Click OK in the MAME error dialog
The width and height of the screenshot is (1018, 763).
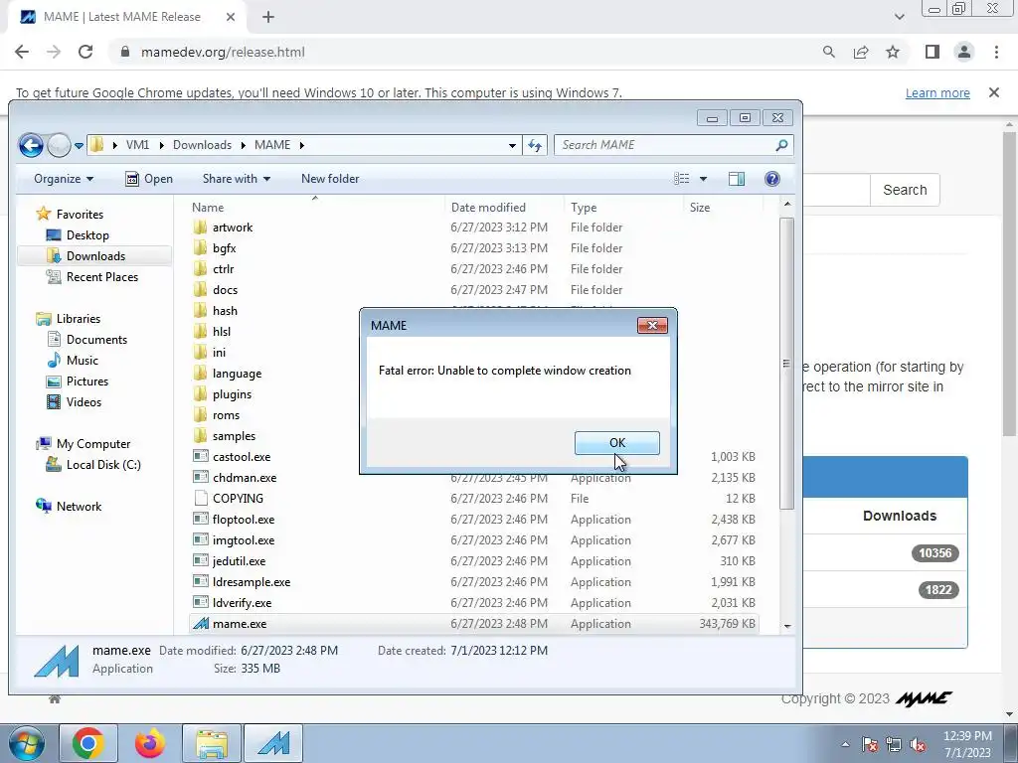point(616,442)
